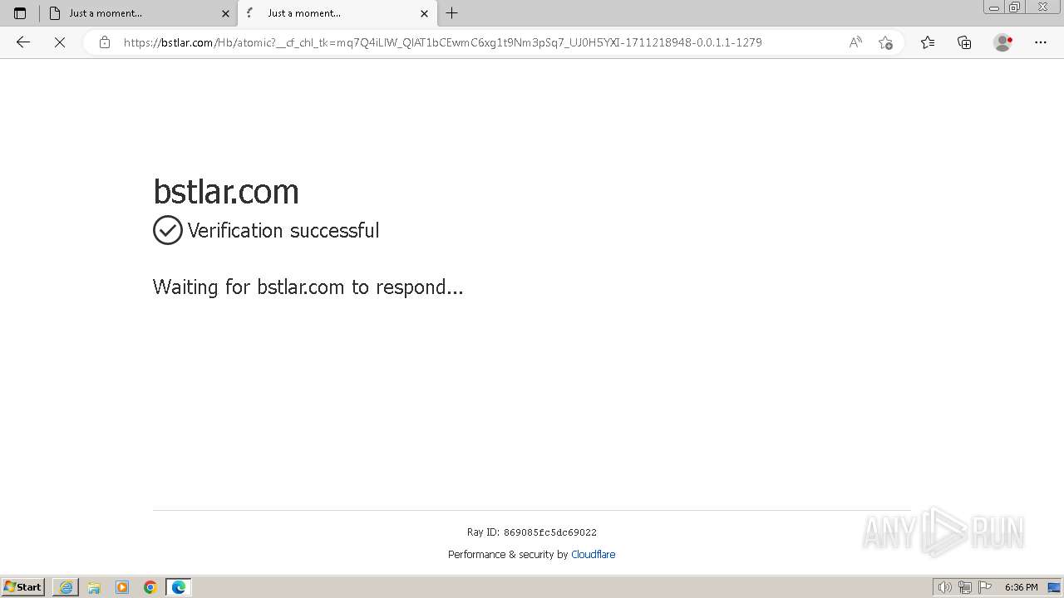Stop loading the page
Screen dimensions: 1064x598
click(60, 42)
